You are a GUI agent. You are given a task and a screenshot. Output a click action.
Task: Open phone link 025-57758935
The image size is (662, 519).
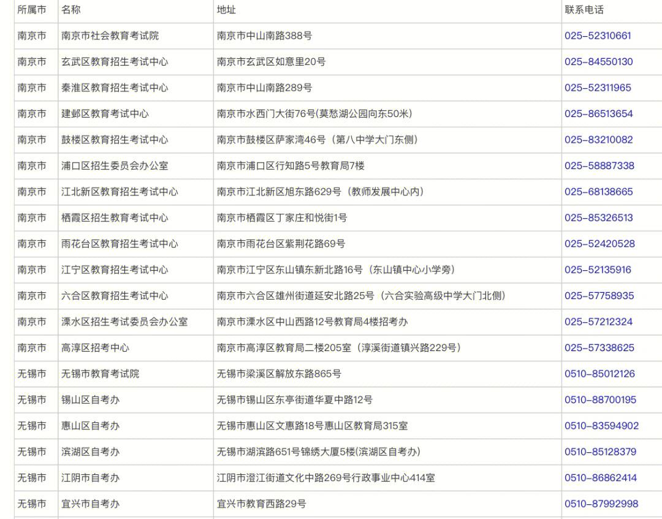(599, 296)
